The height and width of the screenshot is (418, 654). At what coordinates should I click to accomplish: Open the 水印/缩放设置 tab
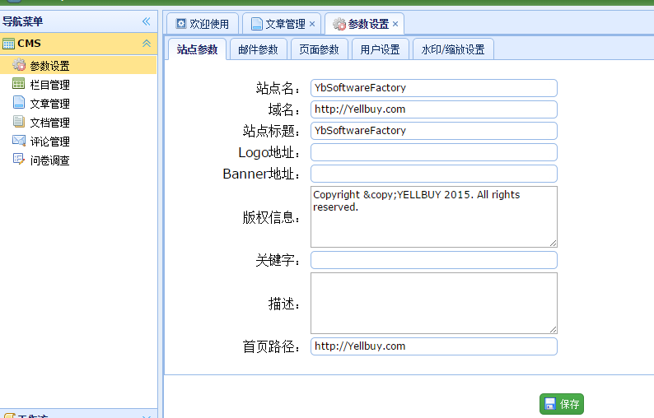[453, 49]
